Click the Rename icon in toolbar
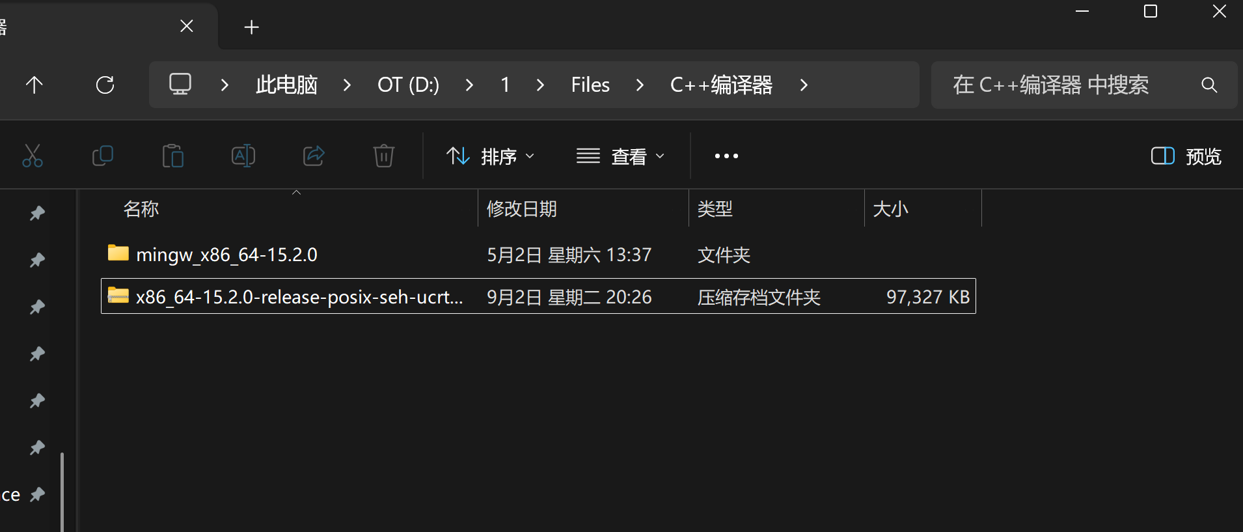This screenshot has width=1243, height=532. [x=243, y=156]
